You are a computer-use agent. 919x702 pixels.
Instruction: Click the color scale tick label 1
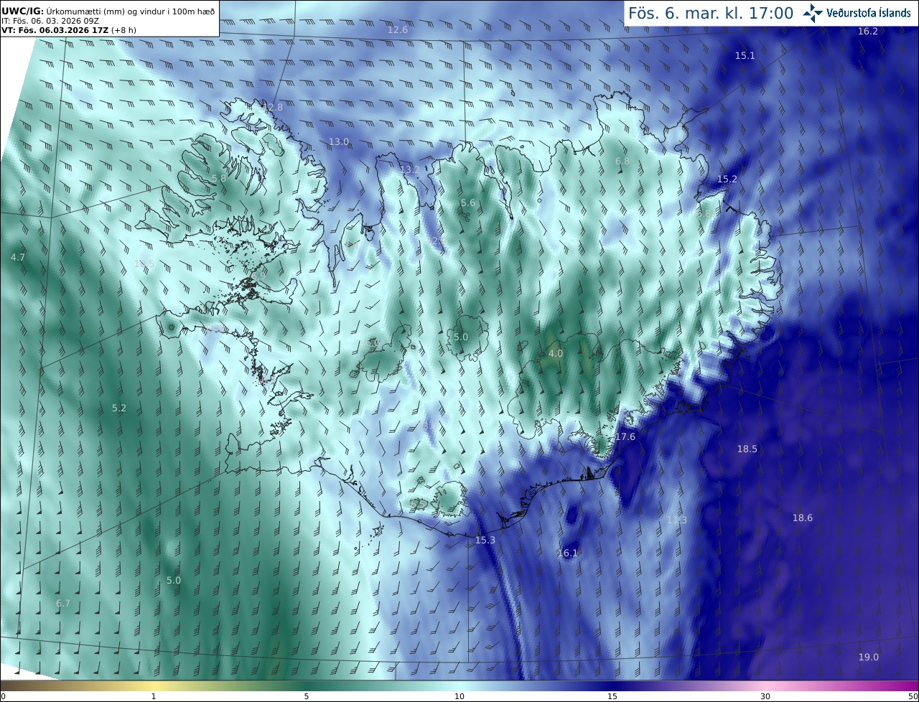tap(154, 696)
